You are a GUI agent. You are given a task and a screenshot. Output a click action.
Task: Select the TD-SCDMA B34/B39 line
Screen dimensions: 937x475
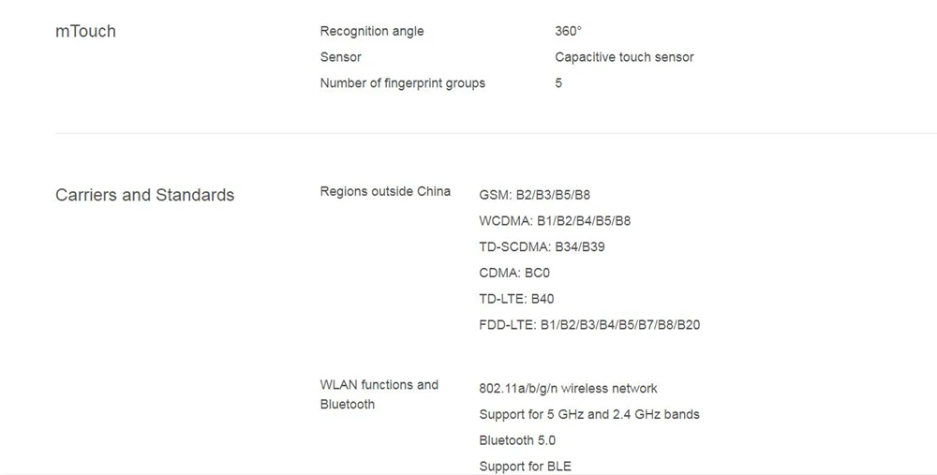[x=542, y=246]
